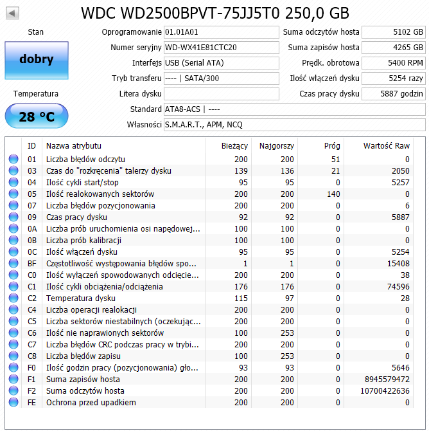The image size is (429, 431).
Task: Select the 'Liczba błędów odczytu' row
Action: 209,159
